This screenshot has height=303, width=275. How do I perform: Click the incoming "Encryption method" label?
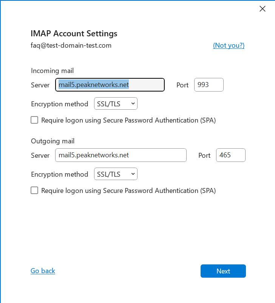coord(59,104)
